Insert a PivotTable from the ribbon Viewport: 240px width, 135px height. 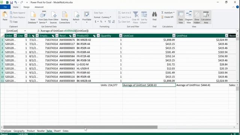87,17
